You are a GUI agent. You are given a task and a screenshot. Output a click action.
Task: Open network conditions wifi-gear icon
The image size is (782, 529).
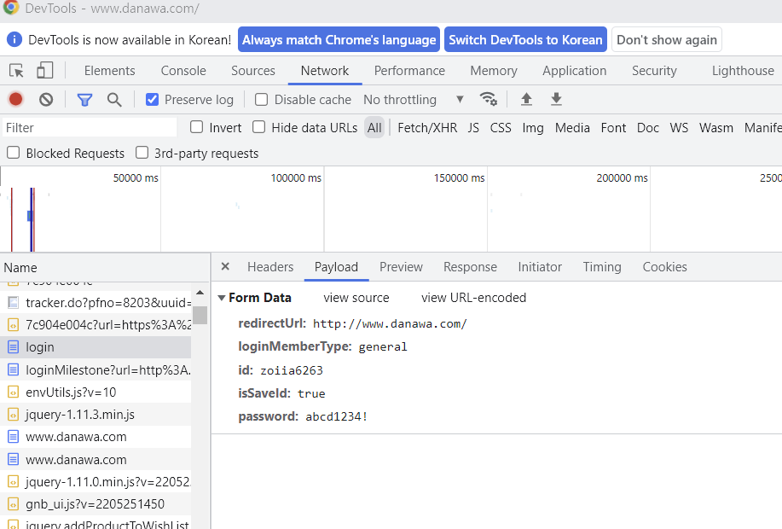click(x=489, y=99)
